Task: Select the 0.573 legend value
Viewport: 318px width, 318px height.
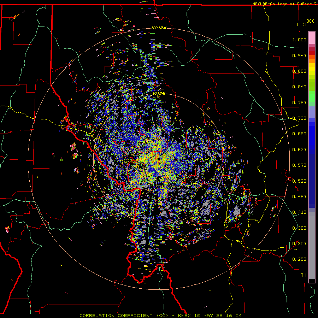Action: tap(299, 165)
